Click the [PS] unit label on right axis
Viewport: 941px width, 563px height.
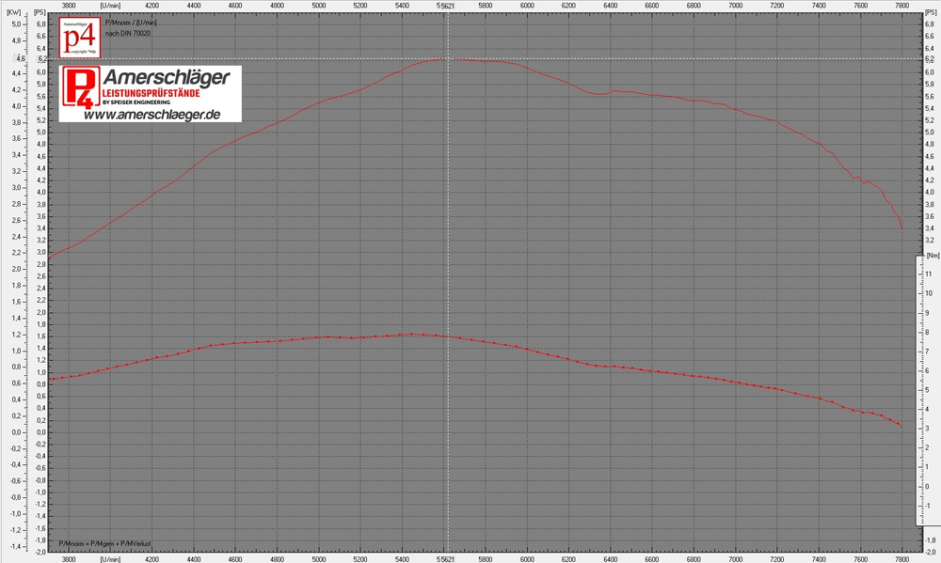pos(928,13)
